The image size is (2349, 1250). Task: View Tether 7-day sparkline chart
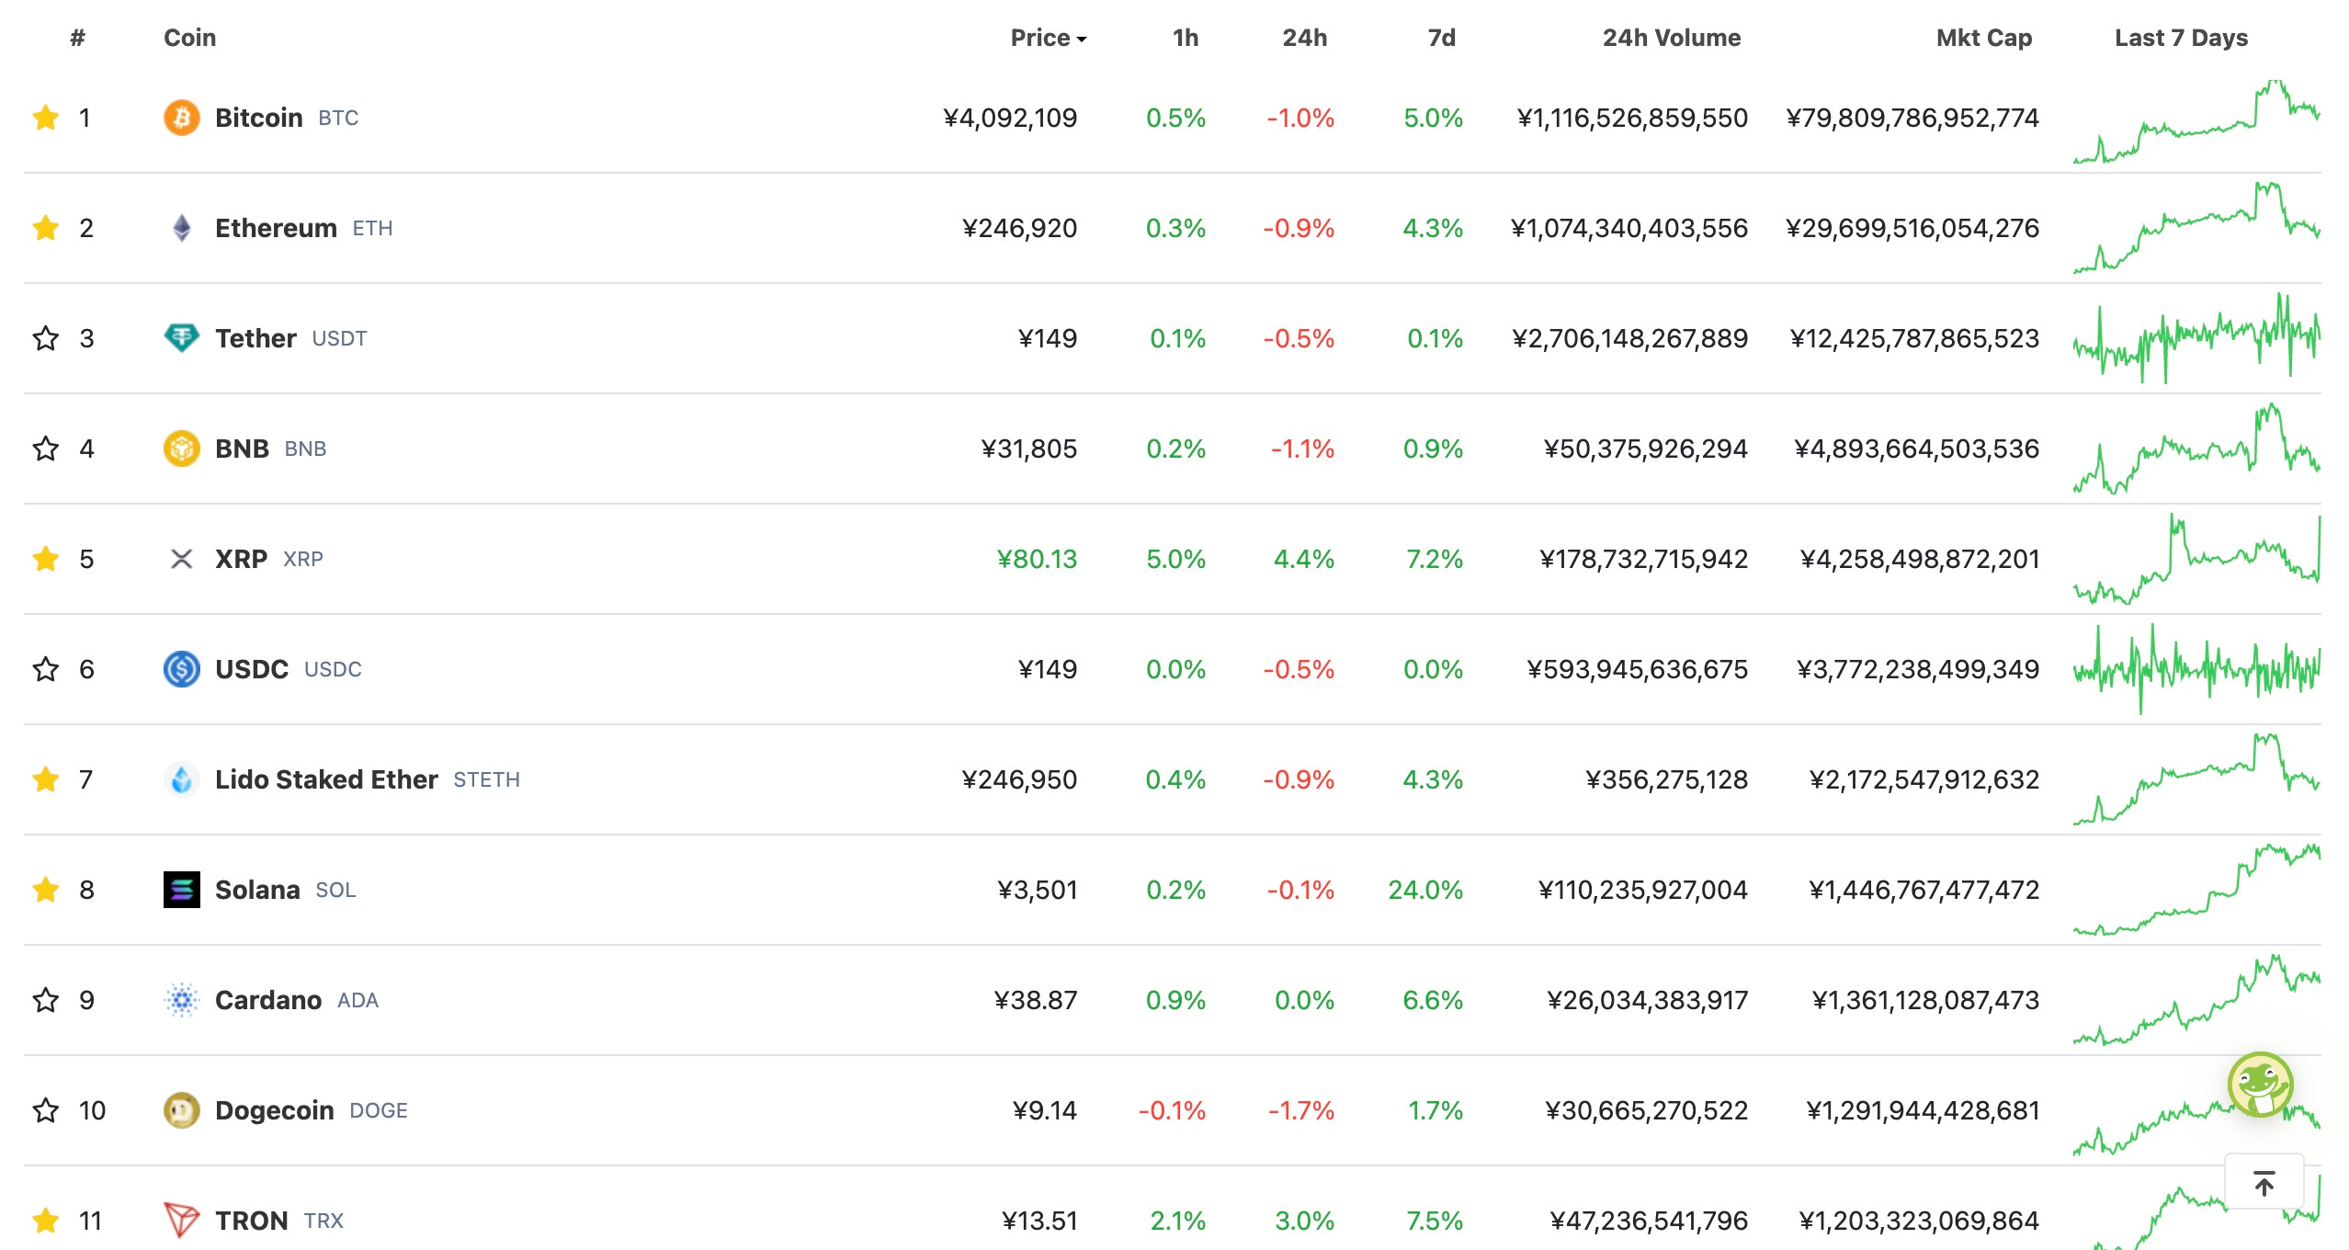pyautogui.click(x=2196, y=338)
